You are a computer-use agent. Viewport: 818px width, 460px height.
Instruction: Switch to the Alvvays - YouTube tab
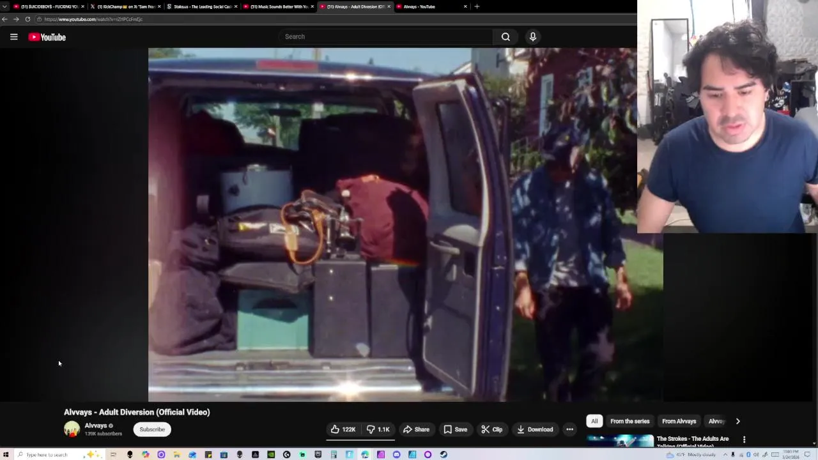[x=432, y=6]
